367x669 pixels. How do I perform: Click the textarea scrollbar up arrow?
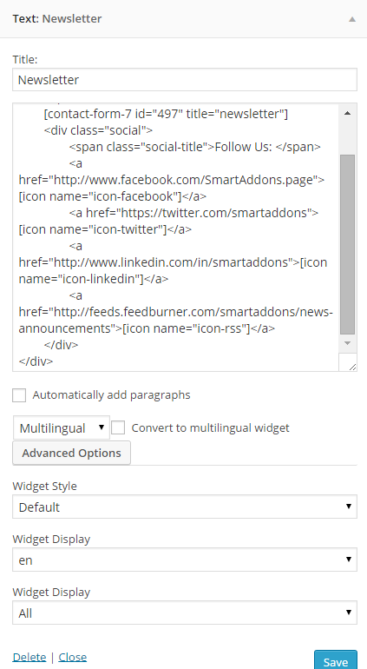tap(347, 113)
